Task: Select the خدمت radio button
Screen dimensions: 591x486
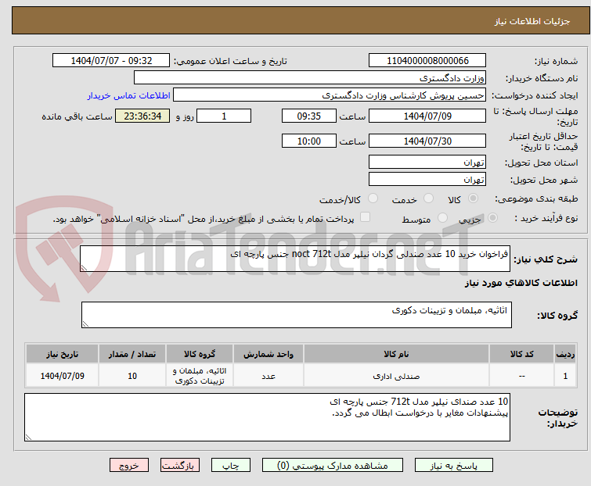Action: click(428, 198)
